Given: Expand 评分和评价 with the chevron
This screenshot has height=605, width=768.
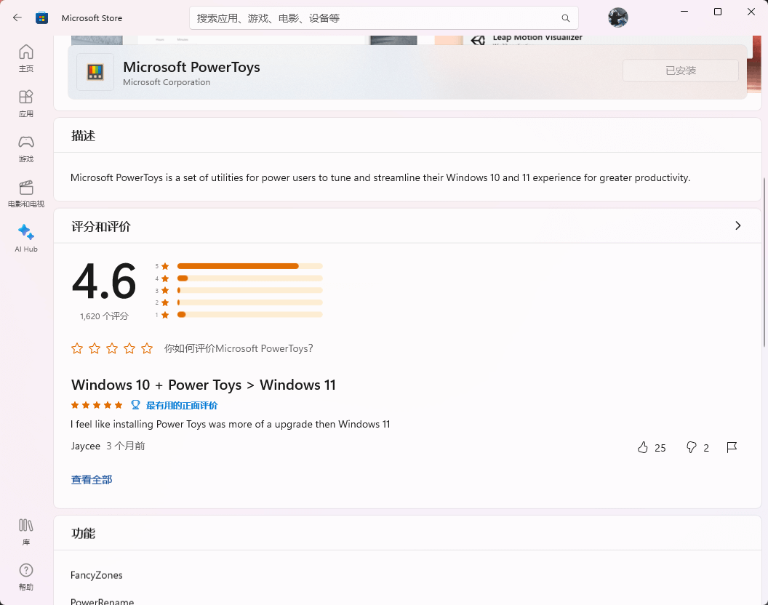Looking at the screenshot, I should [x=738, y=225].
